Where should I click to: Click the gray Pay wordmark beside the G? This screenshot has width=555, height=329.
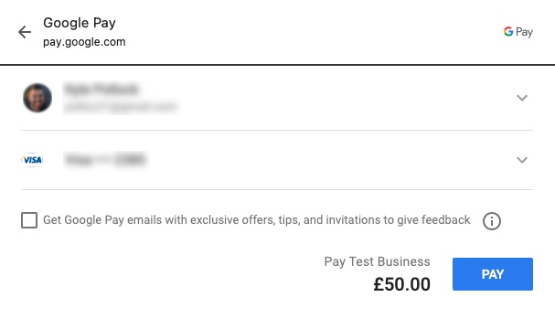click(x=524, y=32)
